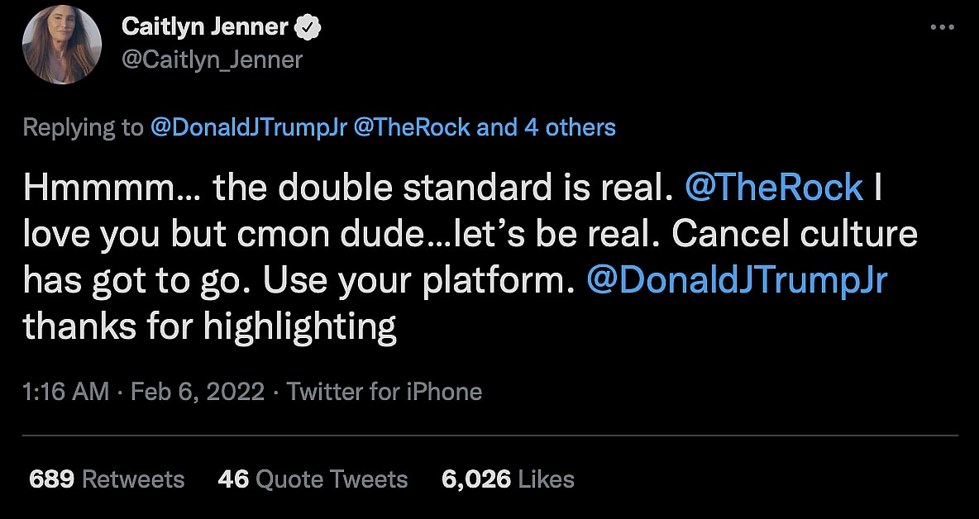Open the Twitter for iPhone source link
Screen dimensions: 979x519
pyautogui.click(x=384, y=391)
